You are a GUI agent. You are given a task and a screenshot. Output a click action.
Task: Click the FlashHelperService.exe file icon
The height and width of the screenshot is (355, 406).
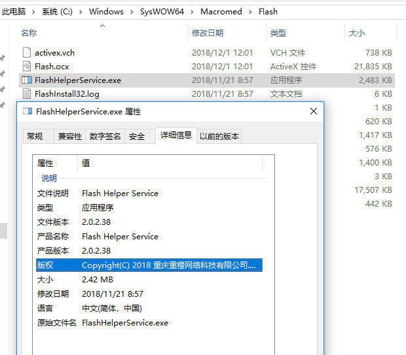(27, 80)
